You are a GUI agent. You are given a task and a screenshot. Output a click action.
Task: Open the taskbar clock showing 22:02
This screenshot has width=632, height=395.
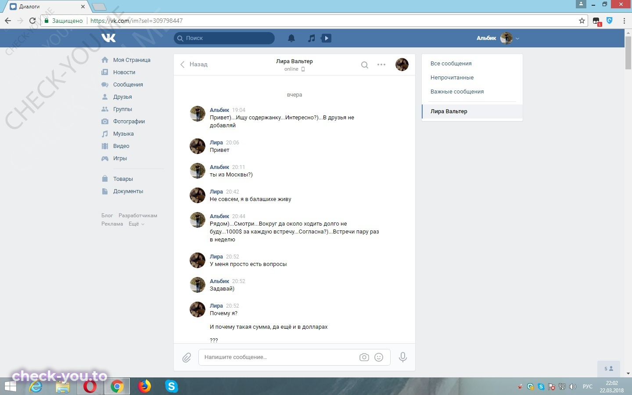click(612, 387)
